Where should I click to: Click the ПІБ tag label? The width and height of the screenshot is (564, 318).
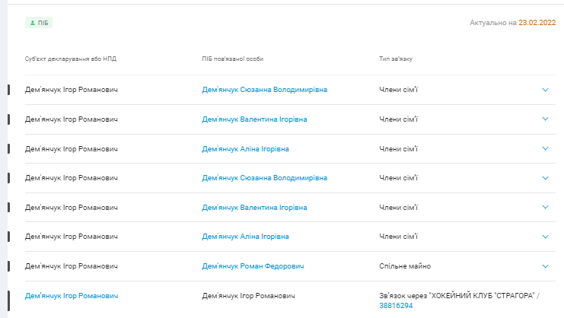coord(43,24)
